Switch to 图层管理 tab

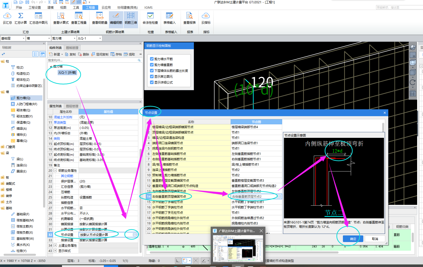(x=72, y=106)
